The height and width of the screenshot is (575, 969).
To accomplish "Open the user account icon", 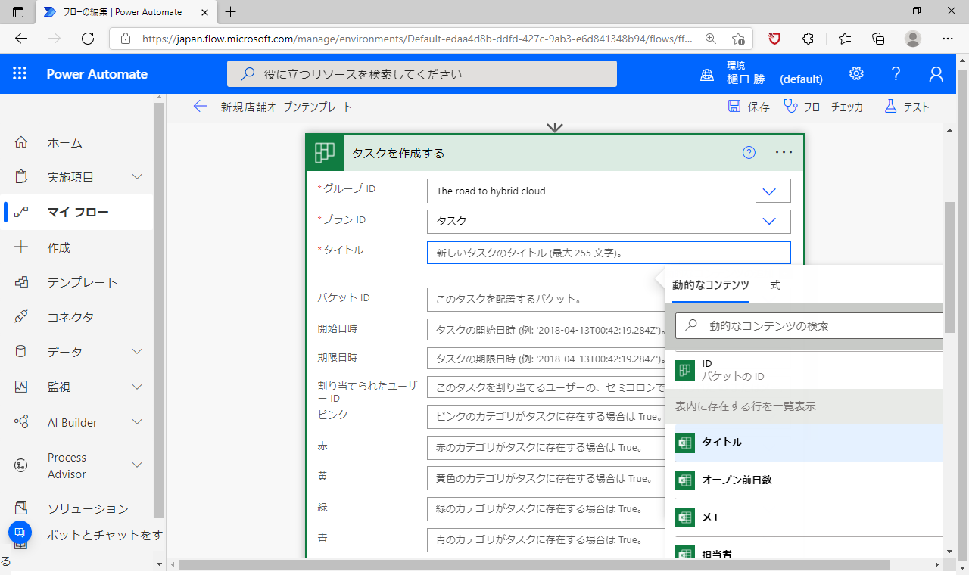I will click(936, 73).
